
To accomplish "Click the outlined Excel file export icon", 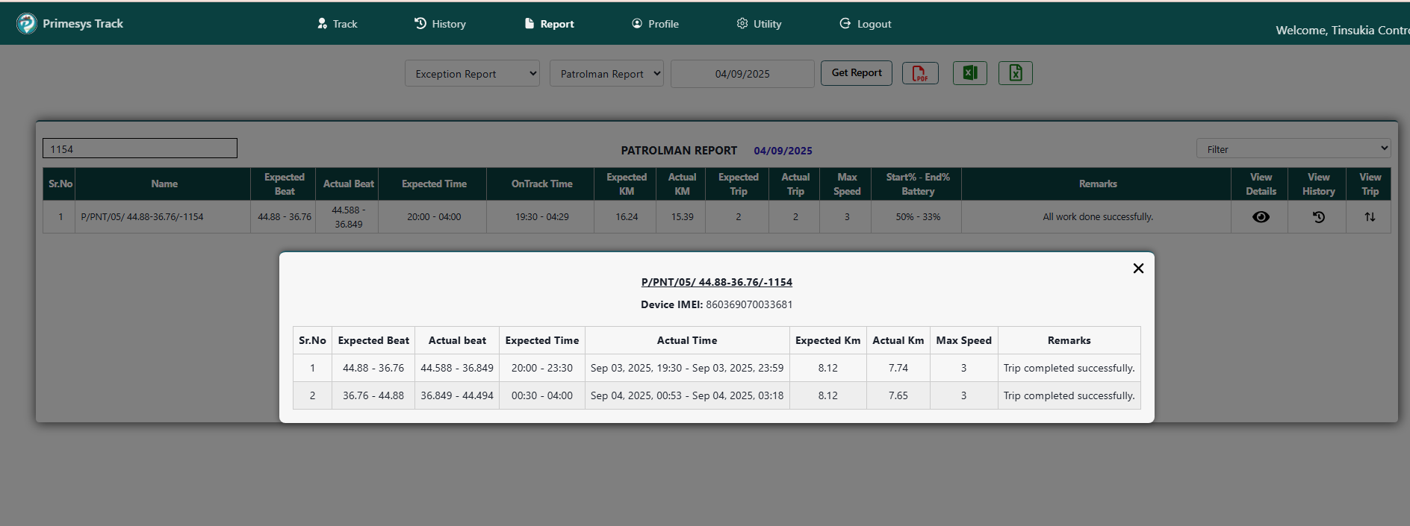I will (1015, 73).
